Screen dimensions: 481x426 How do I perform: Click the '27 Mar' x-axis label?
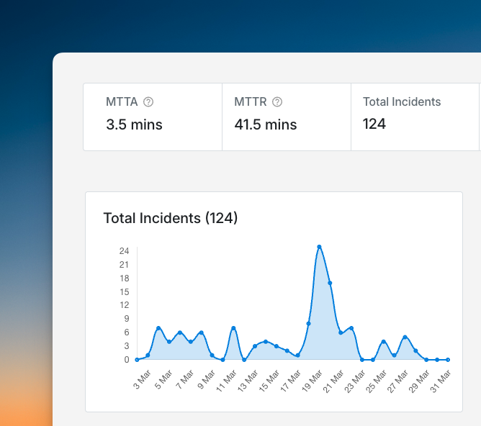(398, 381)
